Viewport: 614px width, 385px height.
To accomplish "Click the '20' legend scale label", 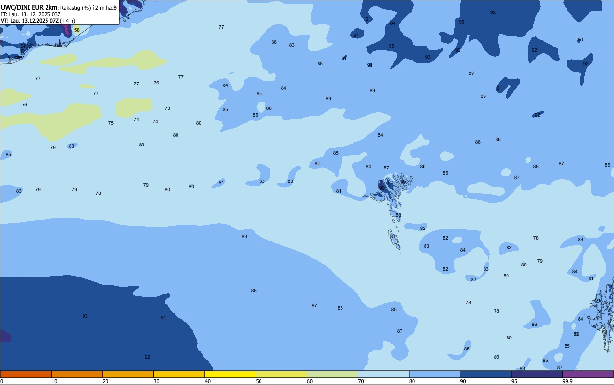I will click(x=106, y=381).
